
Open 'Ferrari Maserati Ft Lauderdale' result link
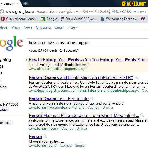coord(84,115)
